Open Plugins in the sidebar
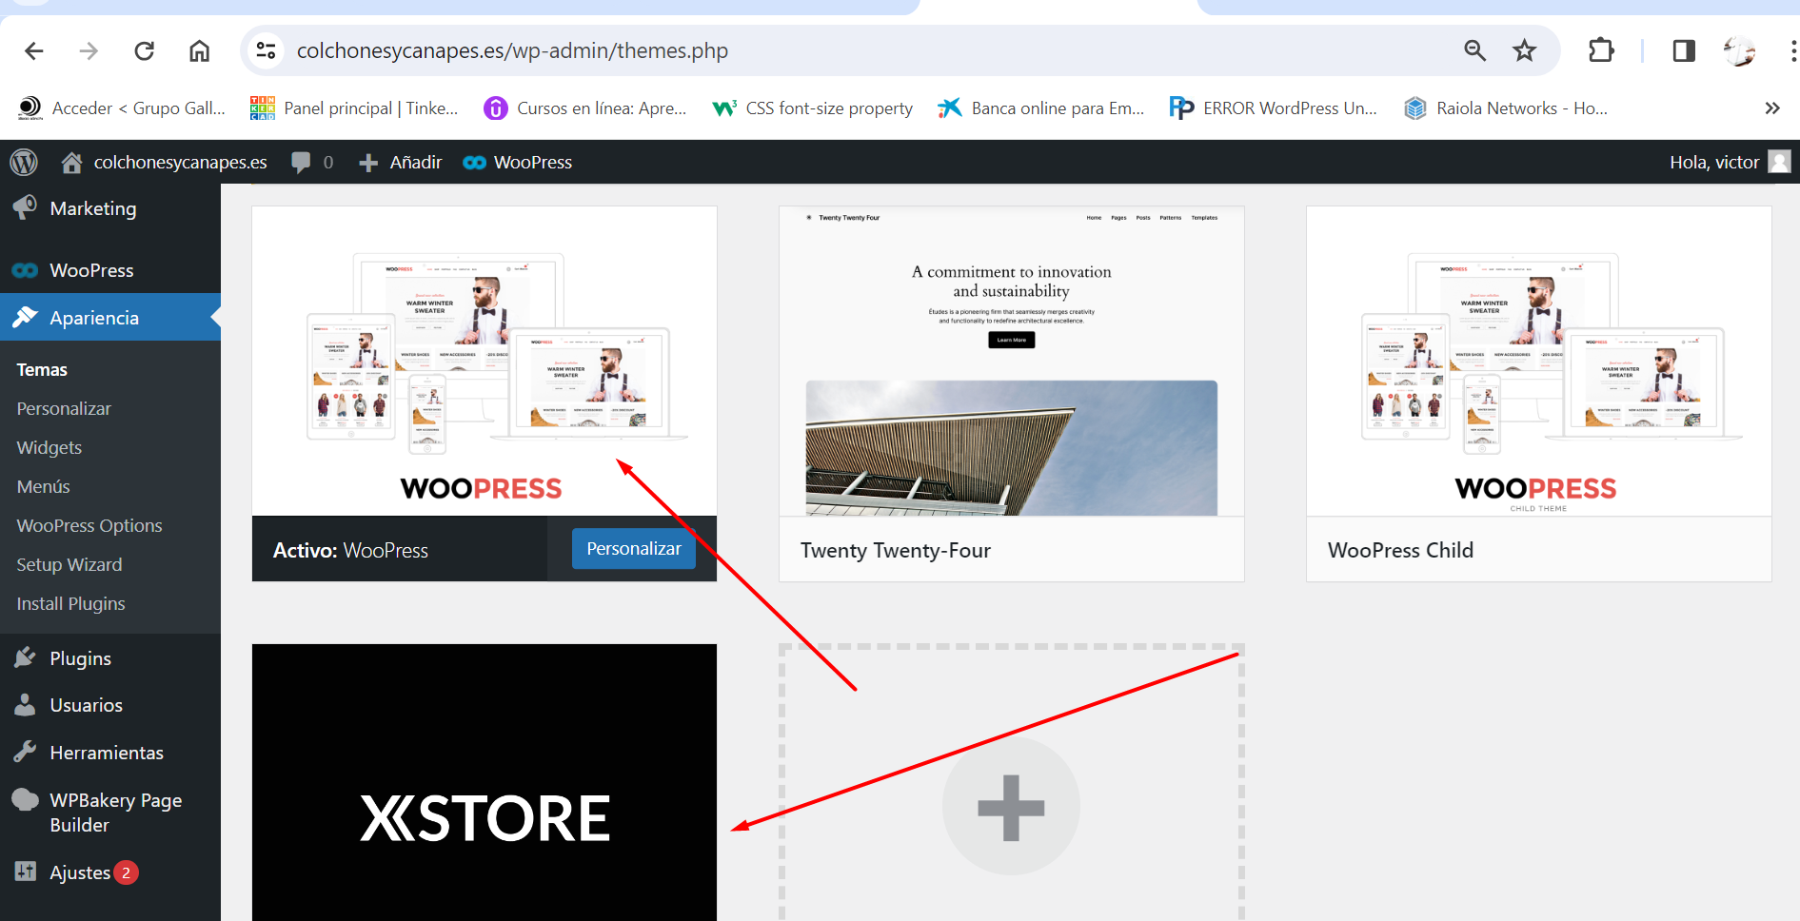This screenshot has height=921, width=1800. 110,658
